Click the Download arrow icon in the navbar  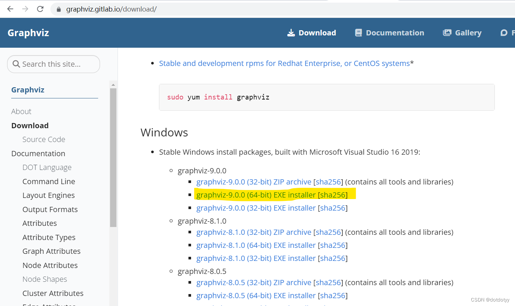pyautogui.click(x=291, y=32)
